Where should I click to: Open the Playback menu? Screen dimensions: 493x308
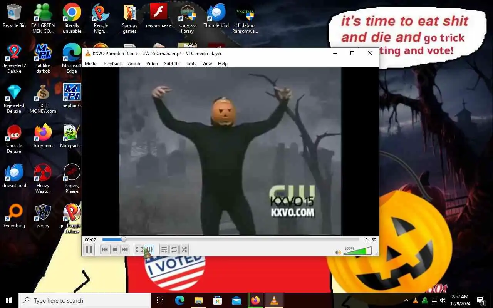coord(112,64)
